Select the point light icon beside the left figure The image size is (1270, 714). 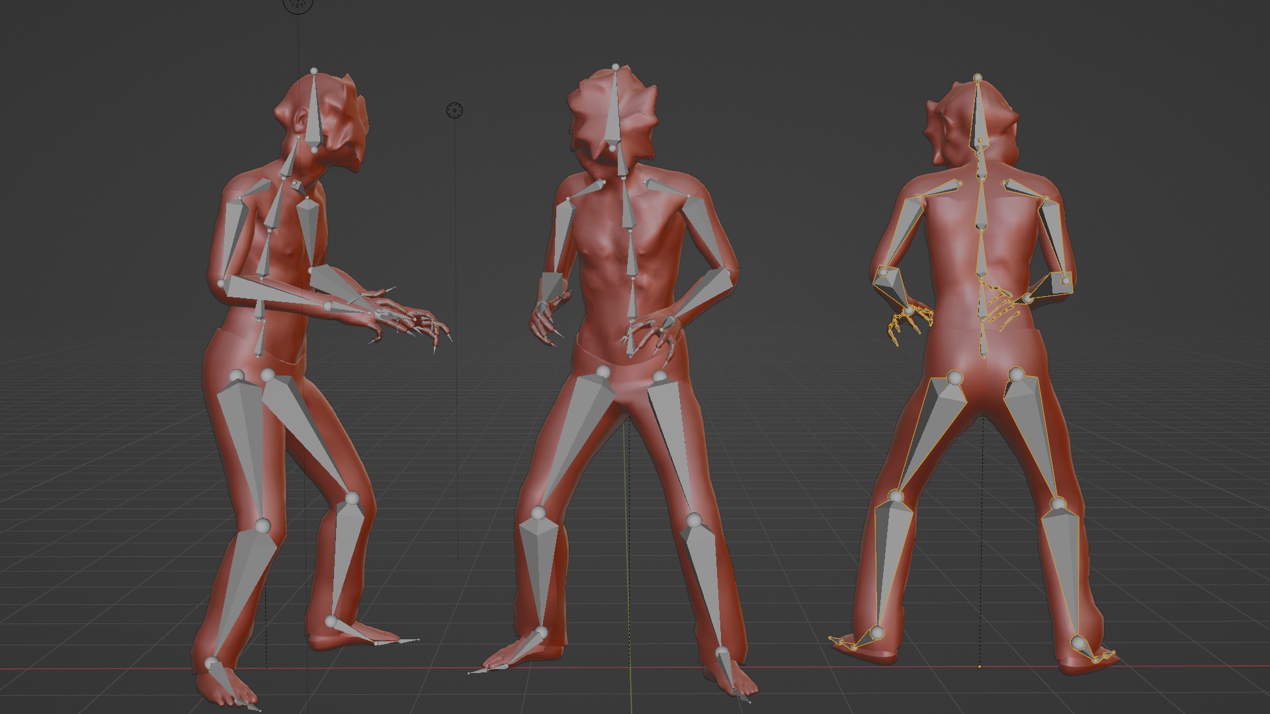point(454,110)
